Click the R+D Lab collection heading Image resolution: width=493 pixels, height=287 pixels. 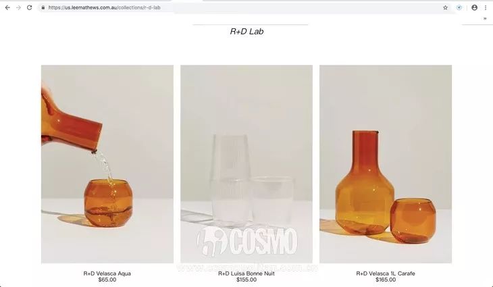click(x=246, y=32)
